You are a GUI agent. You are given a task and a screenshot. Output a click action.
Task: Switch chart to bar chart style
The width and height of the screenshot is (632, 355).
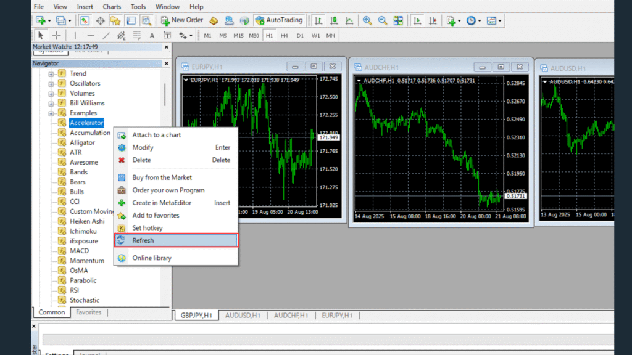pyautogui.click(x=318, y=20)
